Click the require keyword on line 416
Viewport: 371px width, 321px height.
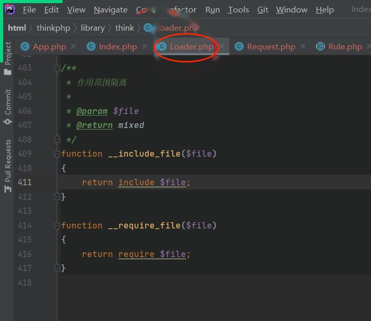[x=137, y=254]
